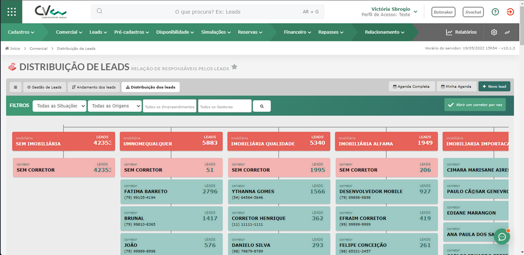The width and height of the screenshot is (524, 255).
Task: Toggle Abrir um corretor por vez
Action: tap(475, 105)
